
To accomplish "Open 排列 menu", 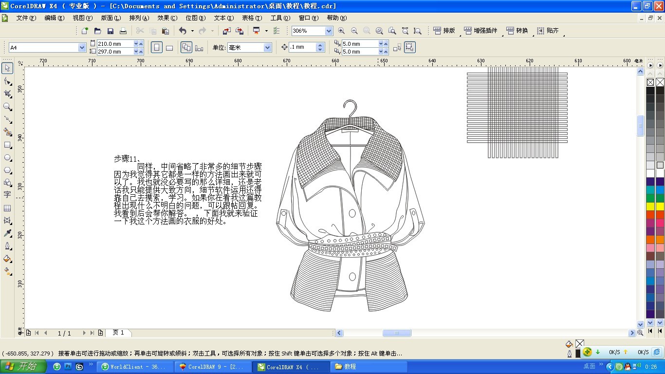I will (139, 18).
